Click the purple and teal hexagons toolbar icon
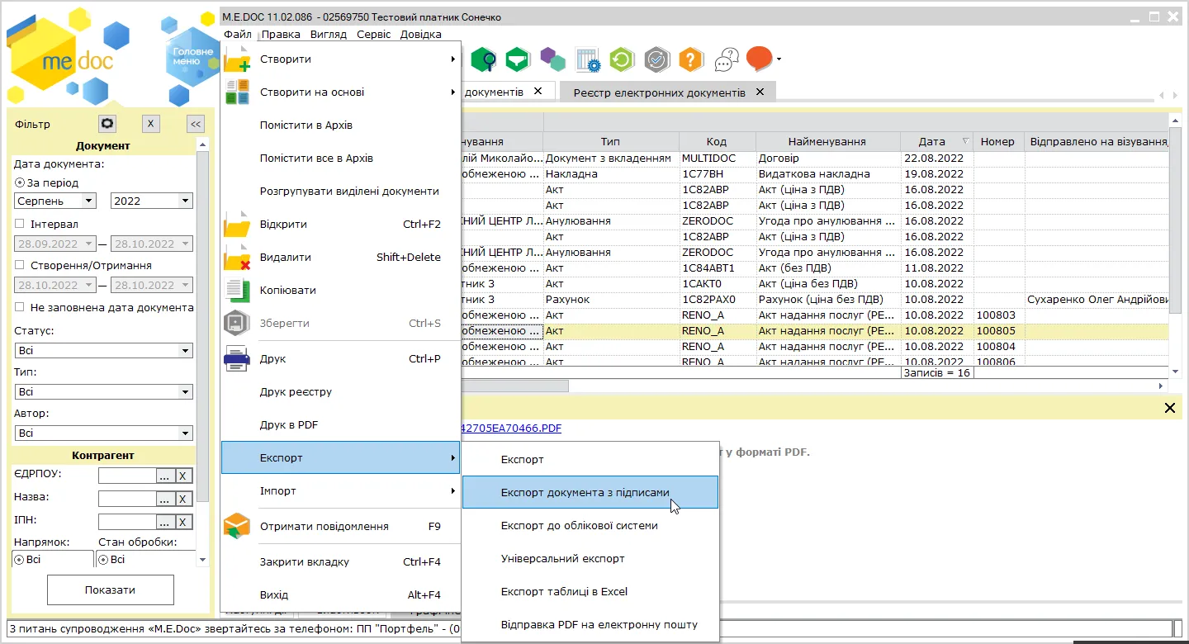 (x=552, y=59)
